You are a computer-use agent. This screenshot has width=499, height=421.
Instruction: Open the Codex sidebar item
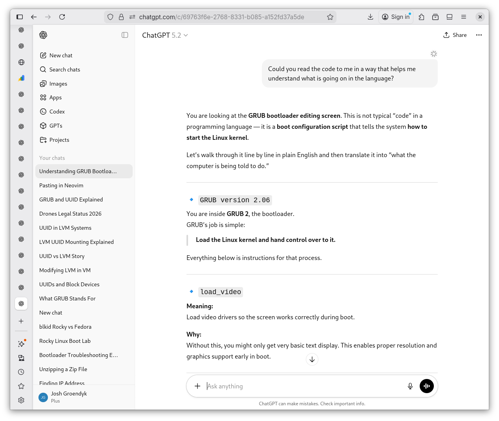57,112
